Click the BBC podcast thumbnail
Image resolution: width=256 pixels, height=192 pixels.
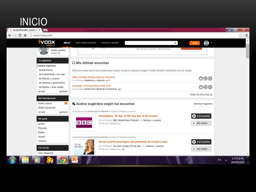pyautogui.click(x=84, y=122)
